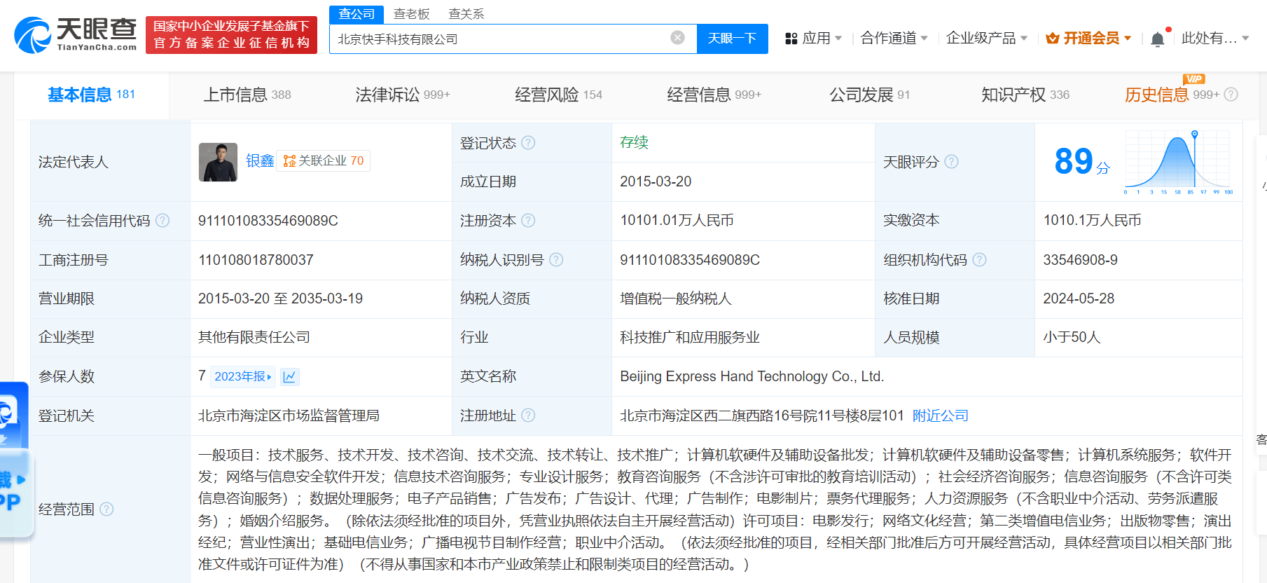Click the English name Beijing Express Hand Technology

[x=752, y=376]
